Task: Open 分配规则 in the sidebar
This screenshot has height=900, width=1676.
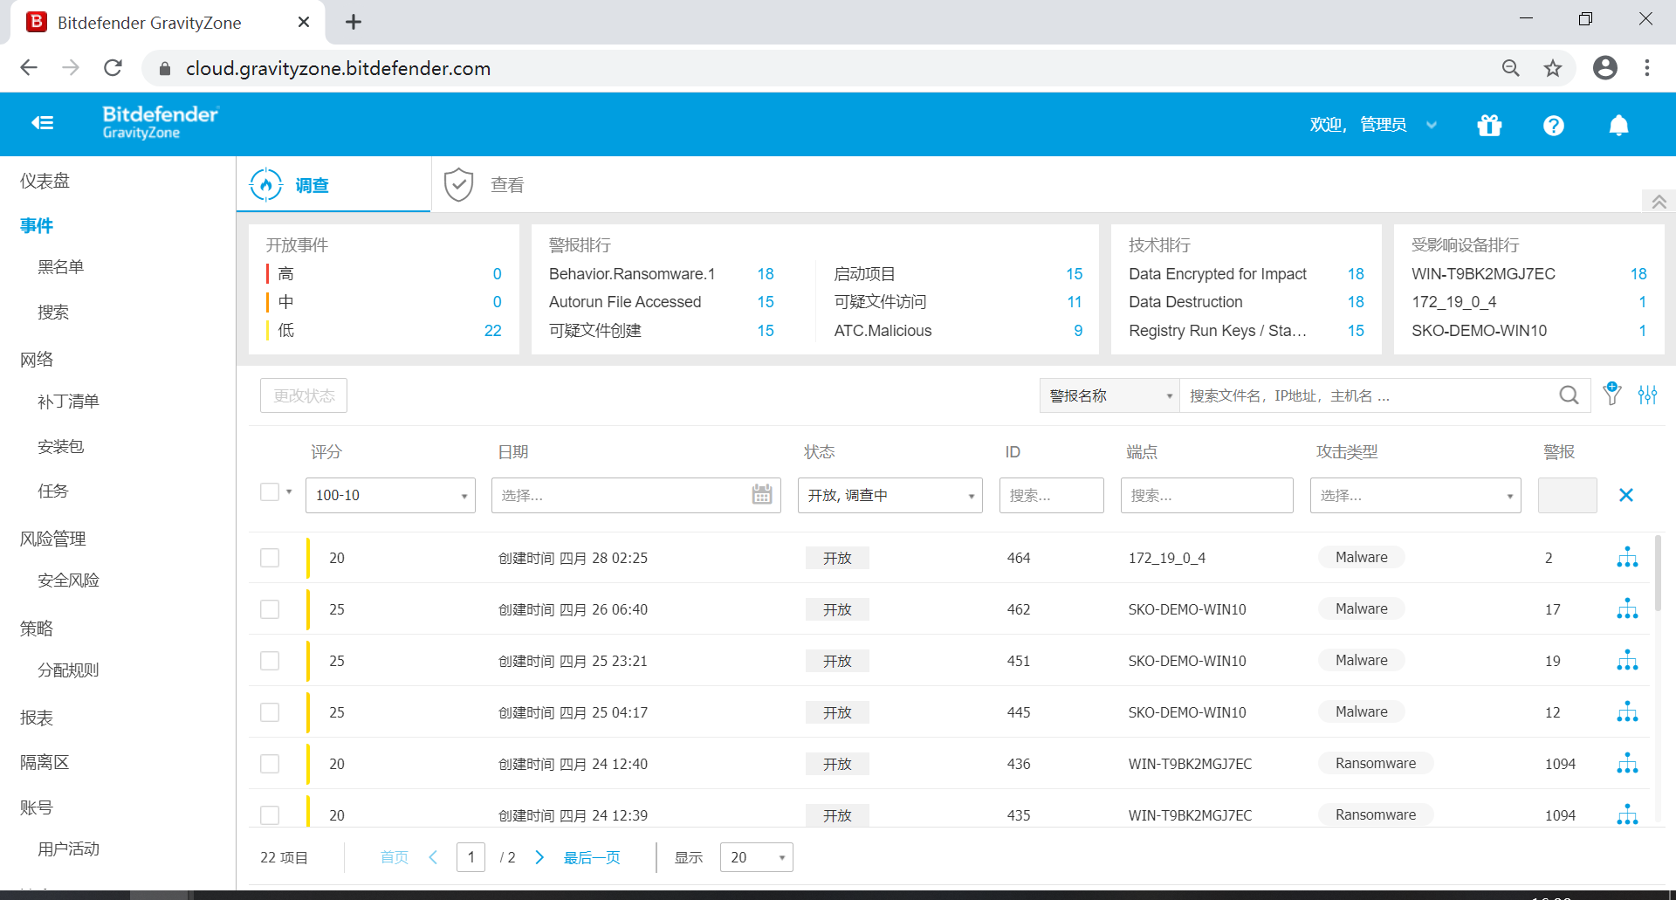Action: click(x=68, y=670)
